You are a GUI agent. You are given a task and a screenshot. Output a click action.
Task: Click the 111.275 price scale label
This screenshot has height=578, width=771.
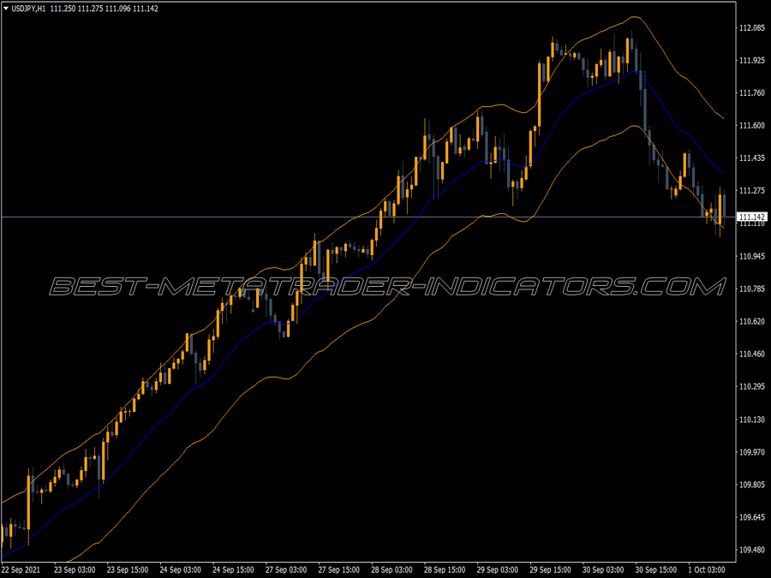[752, 191]
